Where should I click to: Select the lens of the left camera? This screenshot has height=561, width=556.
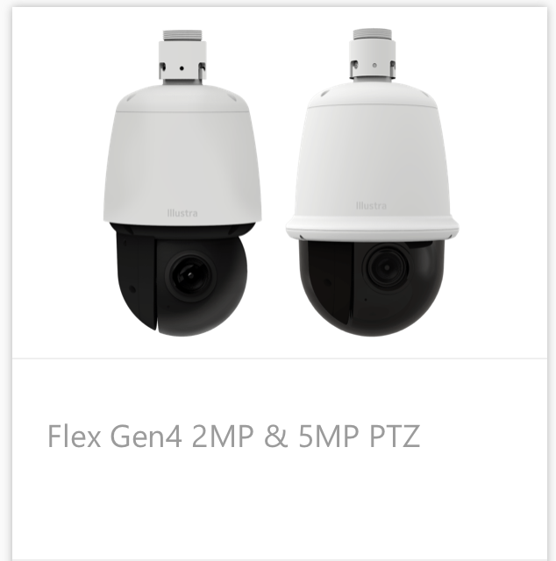pyautogui.click(x=190, y=275)
